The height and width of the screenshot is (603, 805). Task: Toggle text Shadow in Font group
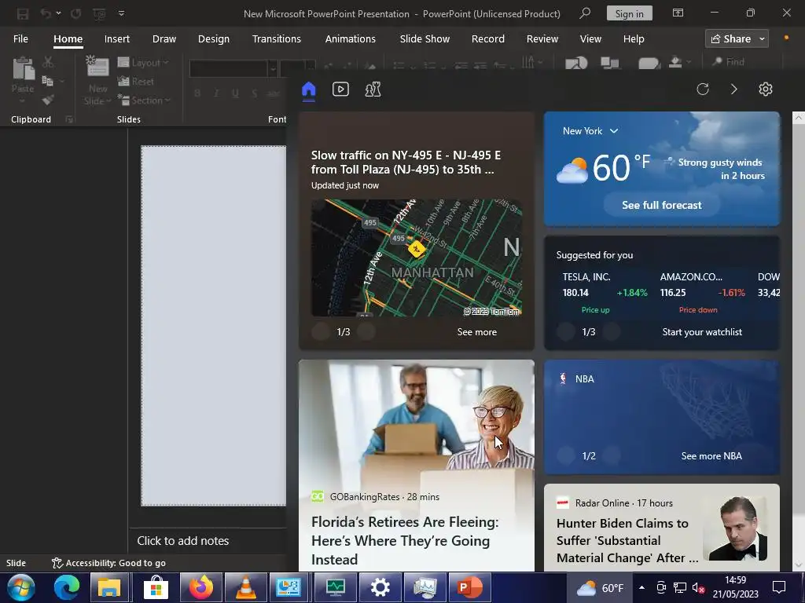pyautogui.click(x=254, y=93)
